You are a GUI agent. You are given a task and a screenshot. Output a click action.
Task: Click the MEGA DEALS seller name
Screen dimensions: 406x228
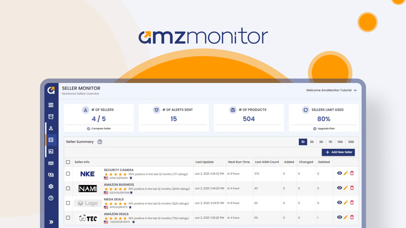point(114,199)
